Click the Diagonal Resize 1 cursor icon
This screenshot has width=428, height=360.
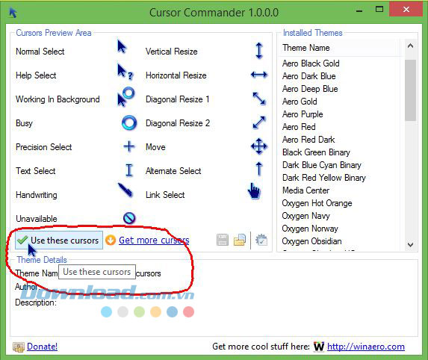[x=258, y=99]
